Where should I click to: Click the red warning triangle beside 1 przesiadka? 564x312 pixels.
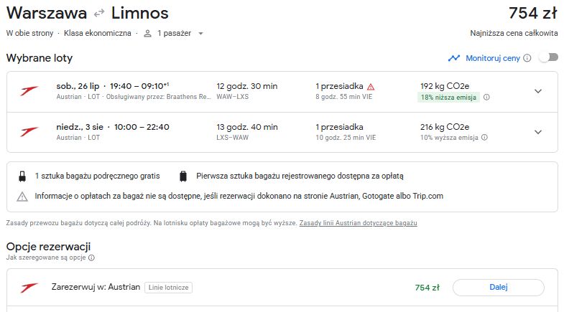371,87
